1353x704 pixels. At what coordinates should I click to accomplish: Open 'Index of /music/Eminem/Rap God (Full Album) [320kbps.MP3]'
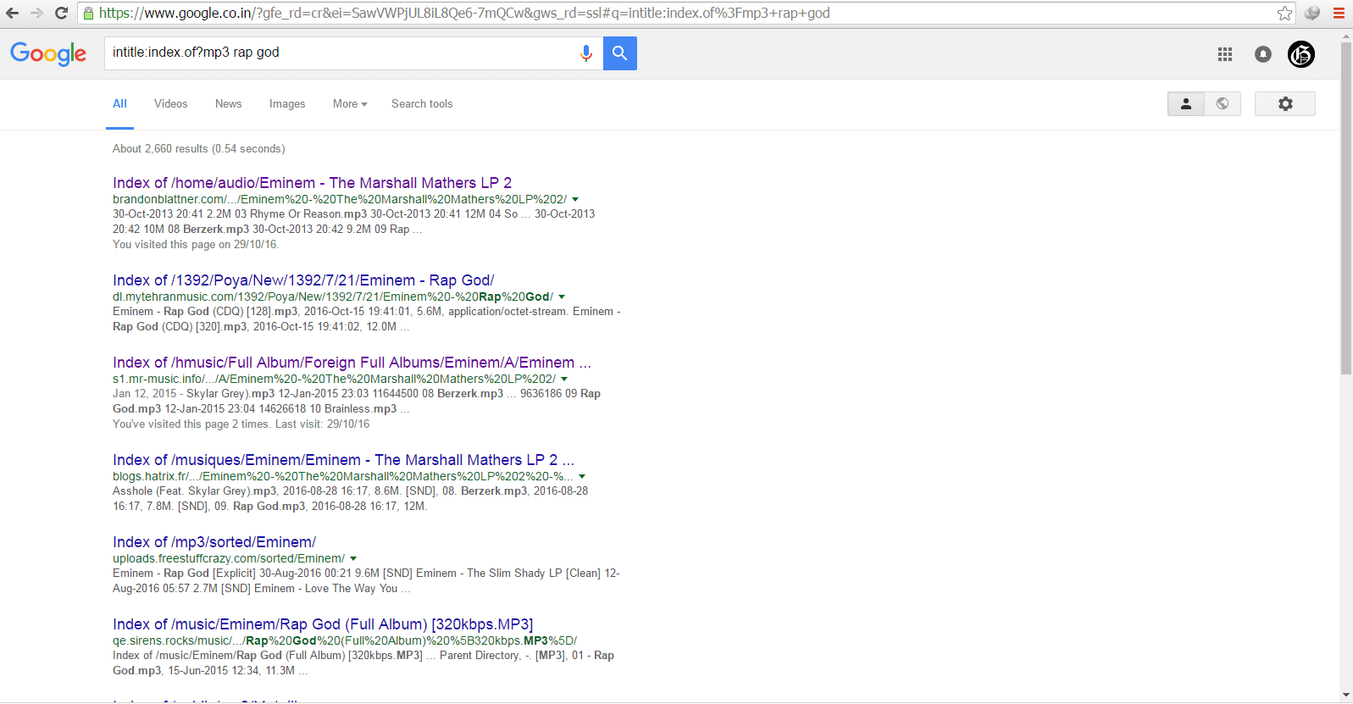(x=323, y=624)
